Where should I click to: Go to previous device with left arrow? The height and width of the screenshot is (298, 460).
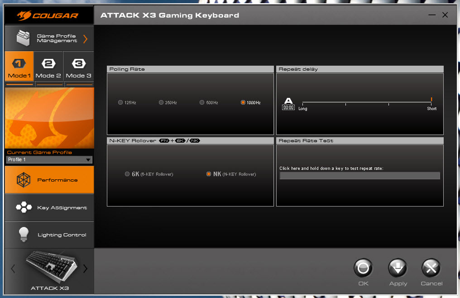13,269
